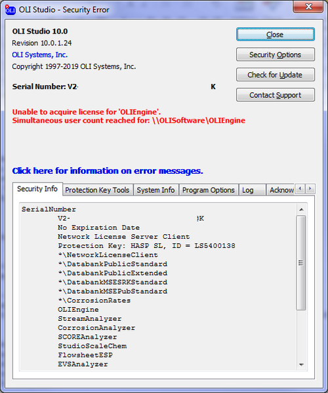Open the information on error messages link

[108, 171]
